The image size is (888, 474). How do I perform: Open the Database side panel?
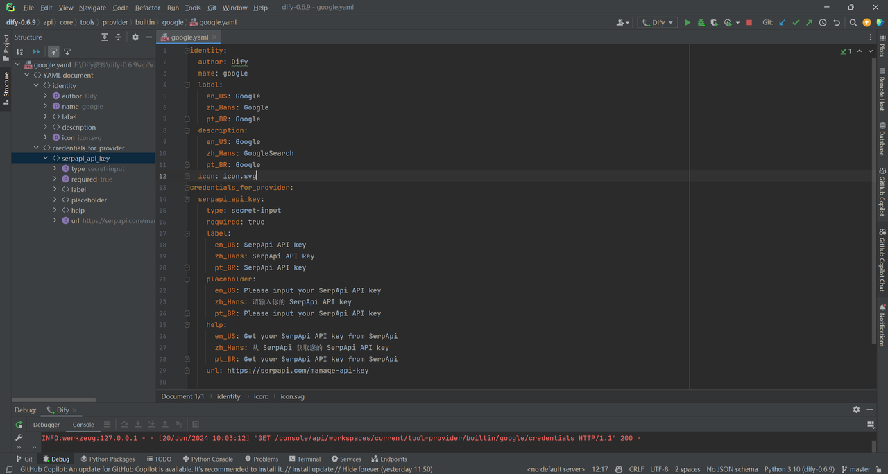882,139
